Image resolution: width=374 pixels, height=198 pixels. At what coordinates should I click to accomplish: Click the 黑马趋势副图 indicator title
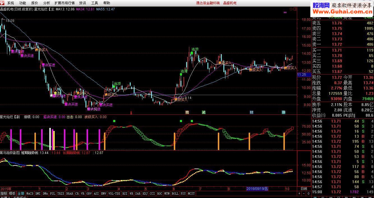(10, 153)
